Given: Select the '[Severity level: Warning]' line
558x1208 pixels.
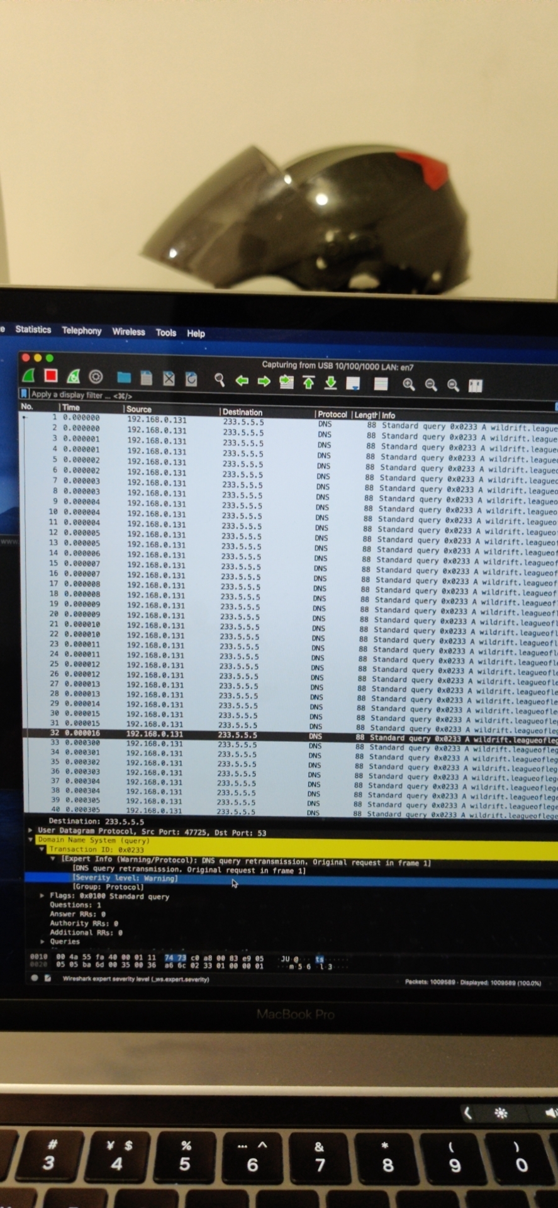Looking at the screenshot, I should tap(125, 878).
